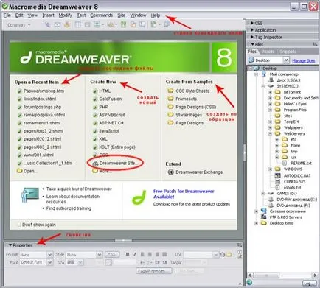Click the Email Link icon in Insert bar

(58, 24)
